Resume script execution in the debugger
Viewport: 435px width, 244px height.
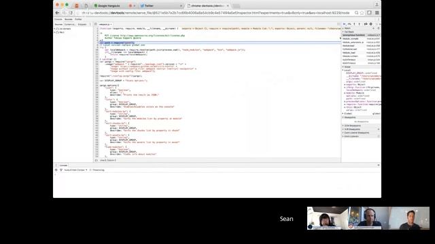click(x=345, y=24)
